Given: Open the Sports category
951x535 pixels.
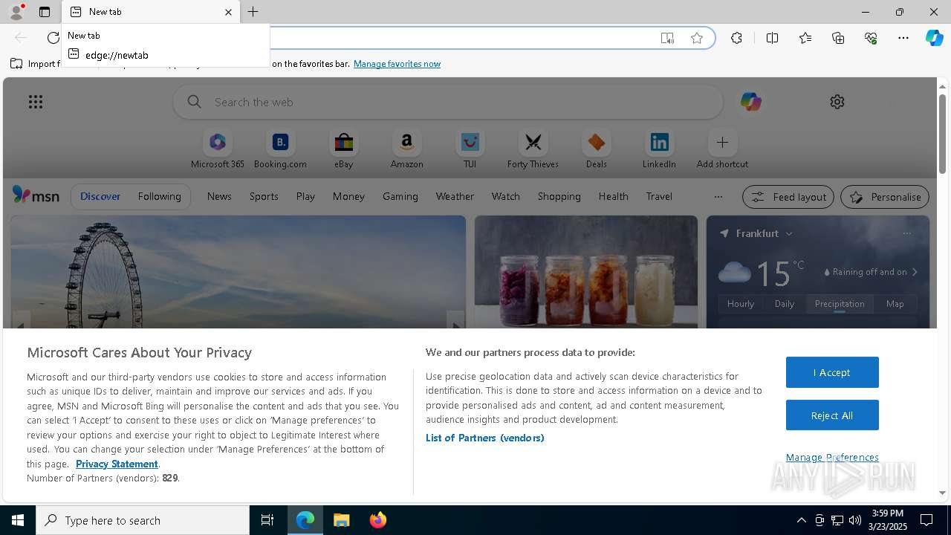Looking at the screenshot, I should (x=264, y=196).
